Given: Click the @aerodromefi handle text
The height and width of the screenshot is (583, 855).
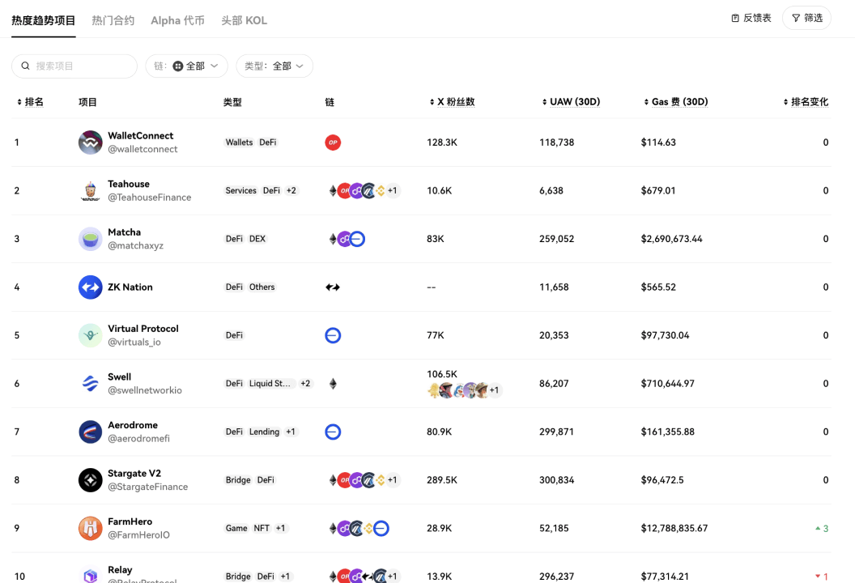Looking at the screenshot, I should (138, 439).
